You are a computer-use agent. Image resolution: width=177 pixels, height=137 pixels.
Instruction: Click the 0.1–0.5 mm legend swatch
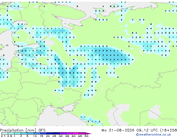coord(5,133)
